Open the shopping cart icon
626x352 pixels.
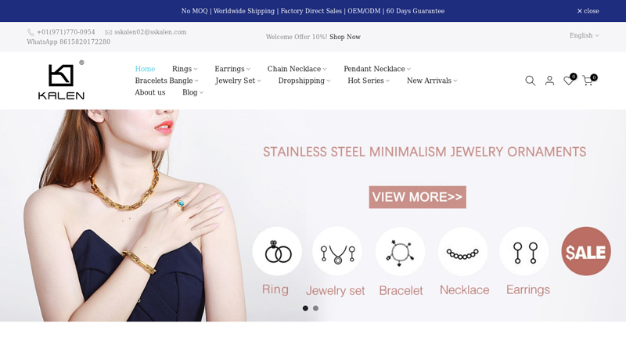pos(589,81)
